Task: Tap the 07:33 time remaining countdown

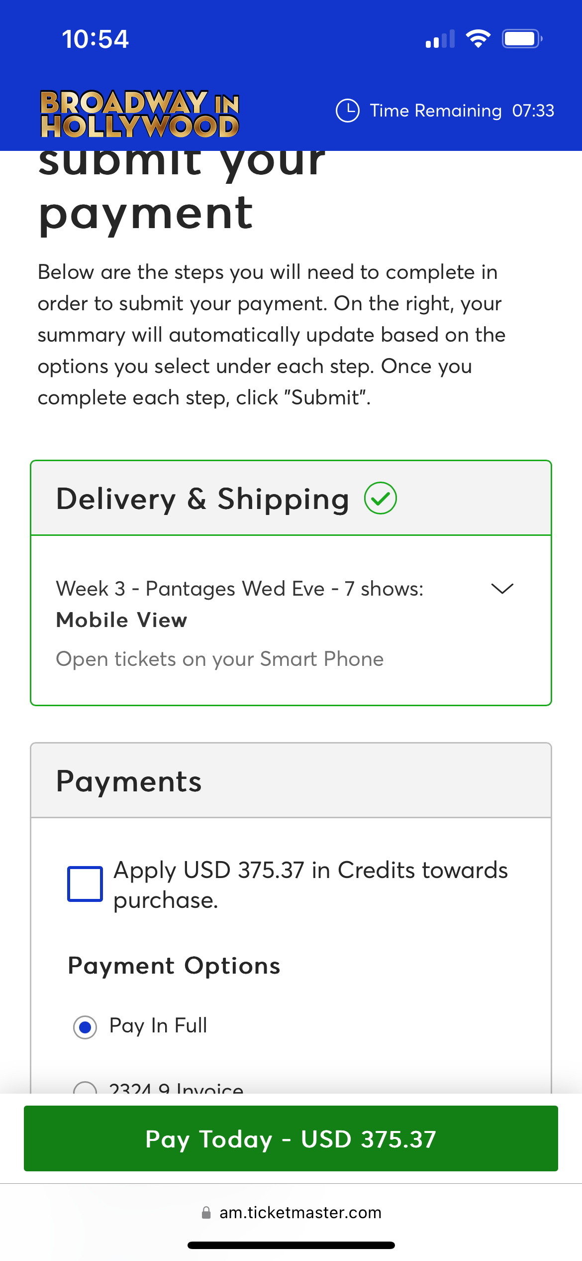Action: (x=533, y=111)
